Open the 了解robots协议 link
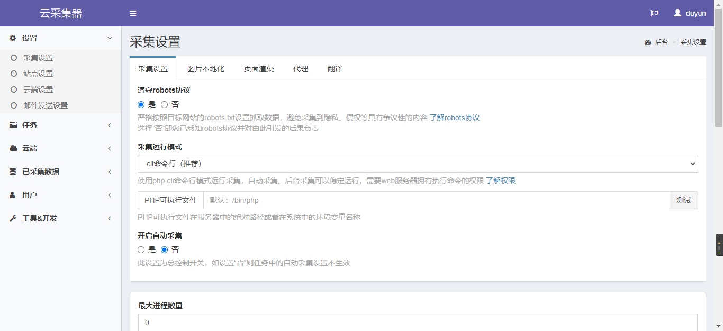Image resolution: width=723 pixels, height=331 pixels. pos(454,118)
